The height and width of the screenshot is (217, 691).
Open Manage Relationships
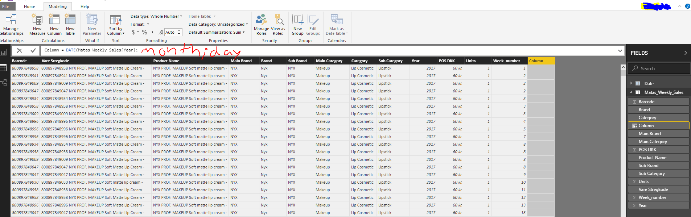pyautogui.click(x=11, y=25)
